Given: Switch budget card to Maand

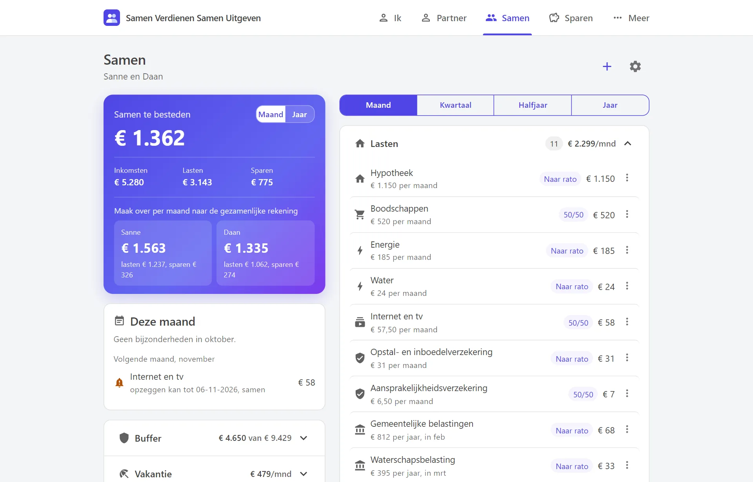Looking at the screenshot, I should point(271,114).
